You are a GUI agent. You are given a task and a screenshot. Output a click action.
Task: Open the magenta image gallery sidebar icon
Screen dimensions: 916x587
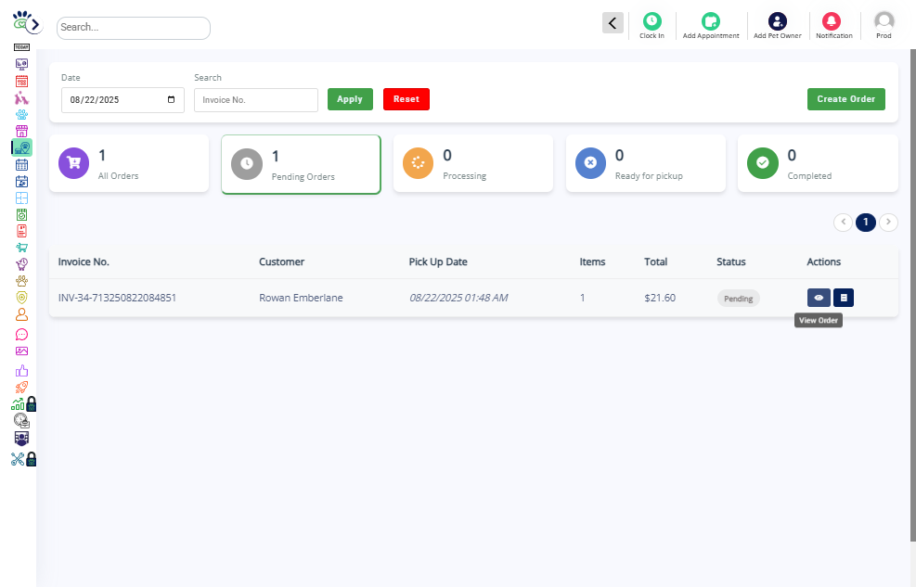point(21,351)
